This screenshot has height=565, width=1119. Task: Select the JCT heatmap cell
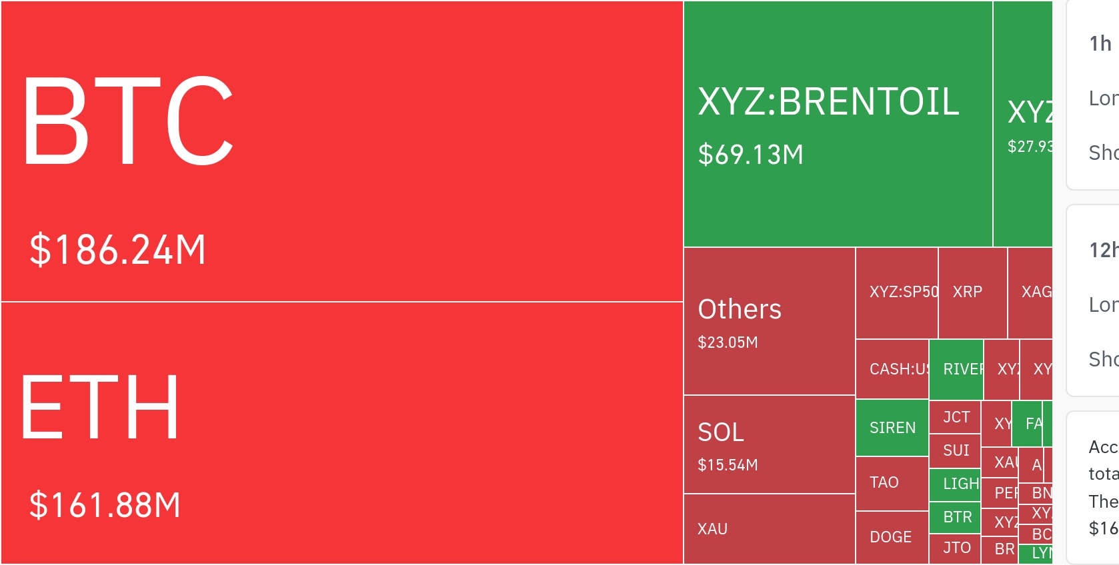[x=955, y=417]
